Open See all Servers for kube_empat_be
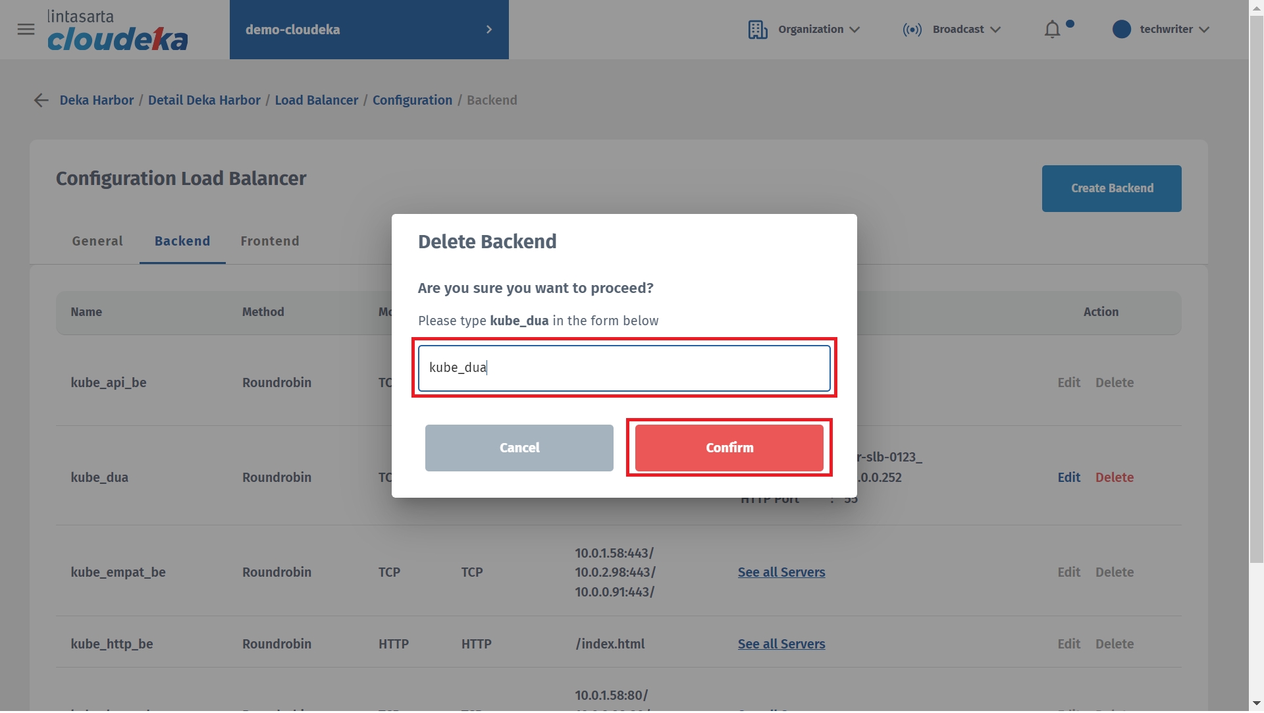Image resolution: width=1264 pixels, height=713 pixels. pyautogui.click(x=781, y=573)
